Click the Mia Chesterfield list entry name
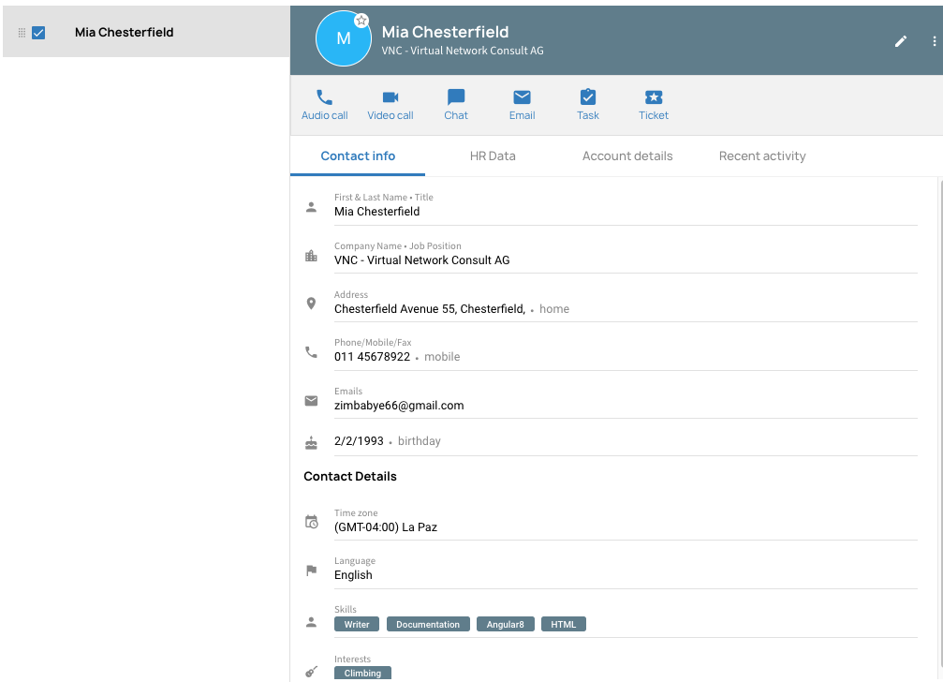943x682 pixels. tap(124, 33)
